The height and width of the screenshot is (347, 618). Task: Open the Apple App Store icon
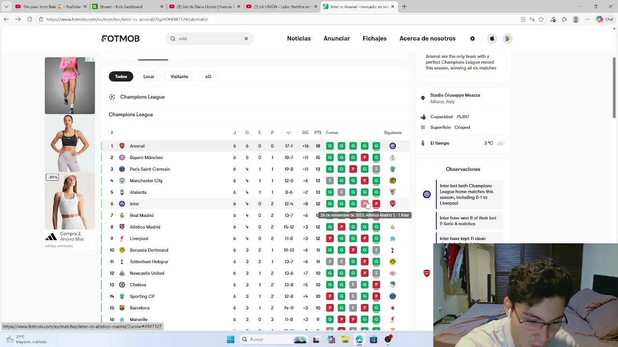tap(492, 39)
